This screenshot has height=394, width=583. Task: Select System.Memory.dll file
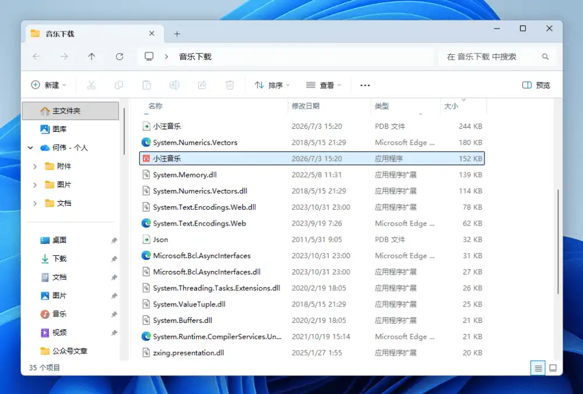coord(312,175)
